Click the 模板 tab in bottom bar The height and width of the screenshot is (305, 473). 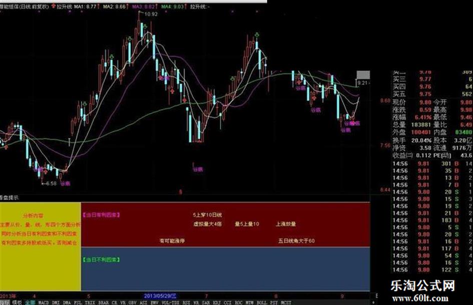[x=17, y=302]
